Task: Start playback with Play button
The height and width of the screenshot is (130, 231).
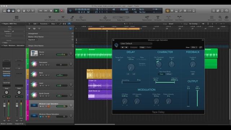Action: coord(56,11)
